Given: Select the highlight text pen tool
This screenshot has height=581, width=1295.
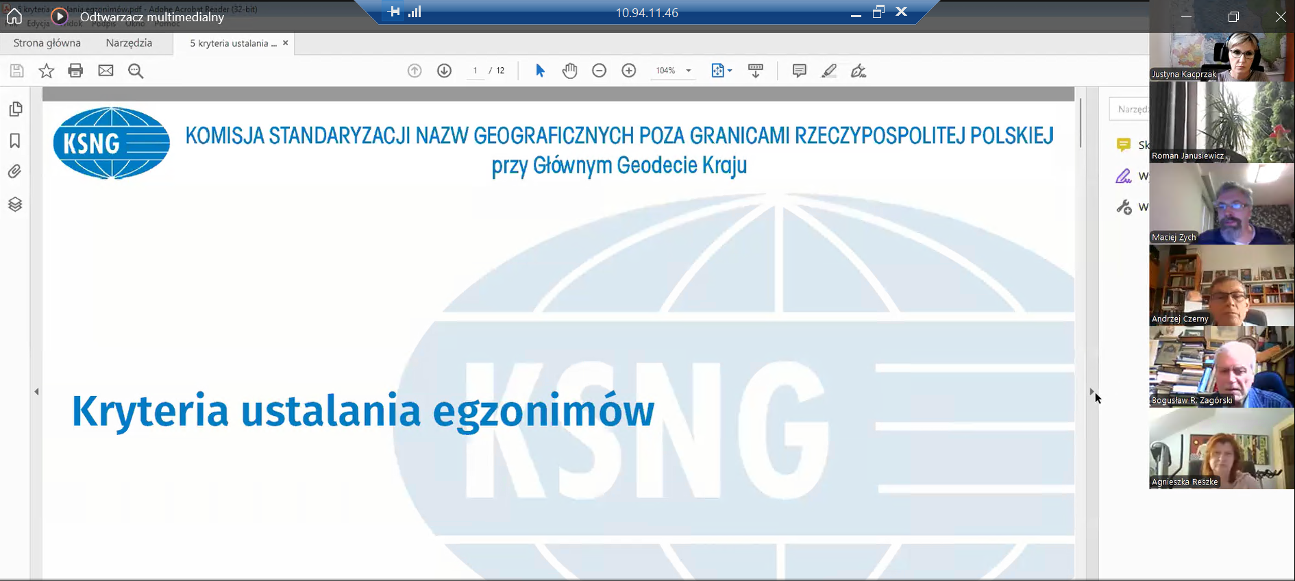Looking at the screenshot, I should pyautogui.click(x=829, y=71).
